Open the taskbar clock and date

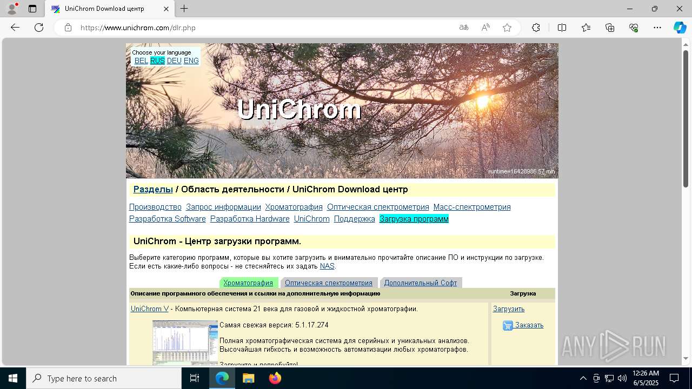pos(646,378)
